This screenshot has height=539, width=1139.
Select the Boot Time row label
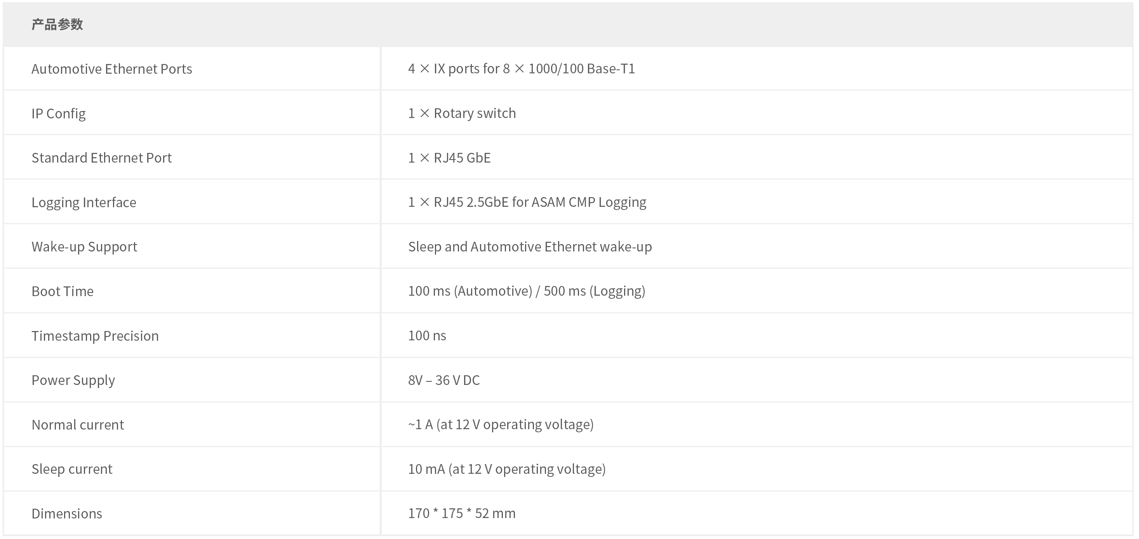pyautogui.click(x=63, y=291)
